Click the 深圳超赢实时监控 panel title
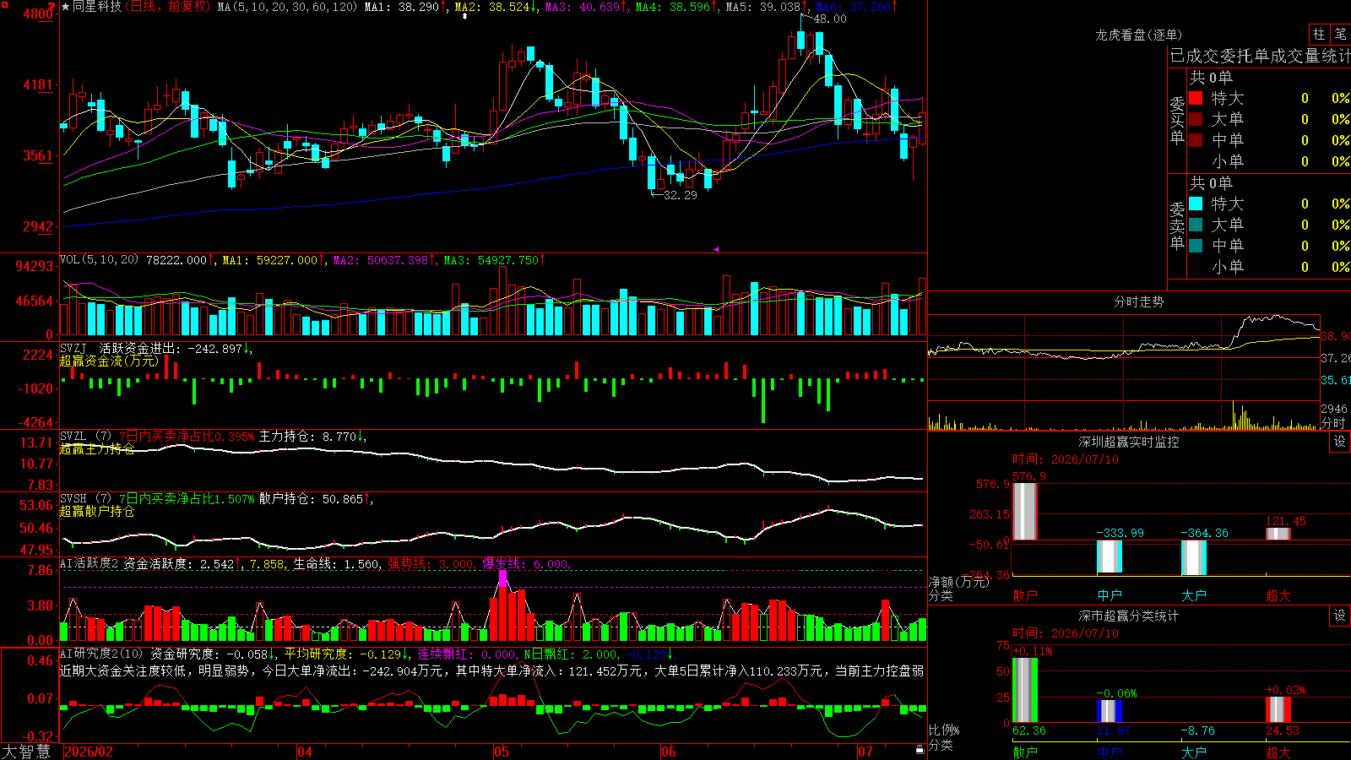Image resolution: width=1351 pixels, height=760 pixels. [x=1129, y=442]
